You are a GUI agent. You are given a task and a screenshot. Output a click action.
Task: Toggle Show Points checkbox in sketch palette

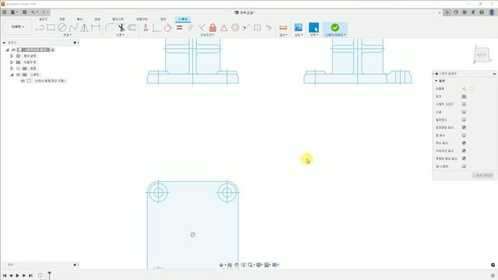click(x=464, y=135)
